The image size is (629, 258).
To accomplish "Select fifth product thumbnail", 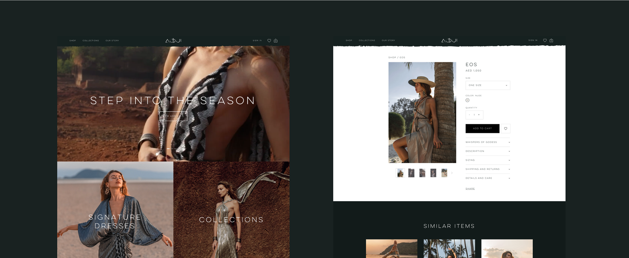I will point(444,173).
